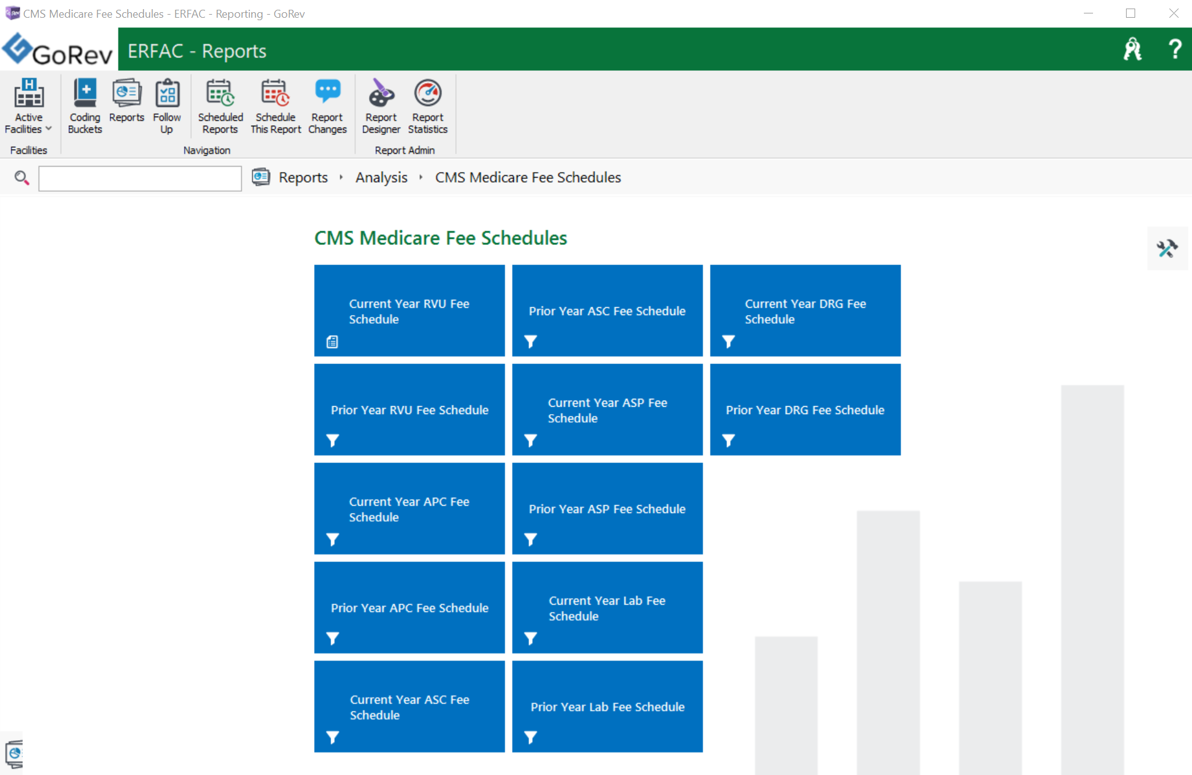Open Prior Year ASP Fee Schedule tile
The width and height of the screenshot is (1192, 775).
(x=607, y=508)
